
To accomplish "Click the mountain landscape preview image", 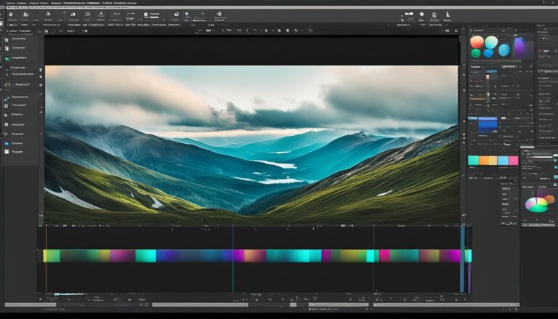I will (251, 145).
